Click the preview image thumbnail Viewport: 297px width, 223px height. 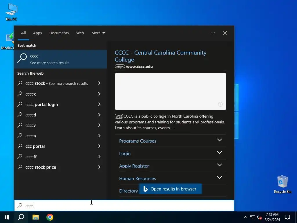click(171, 91)
